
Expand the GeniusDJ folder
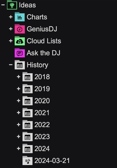point(11,29)
